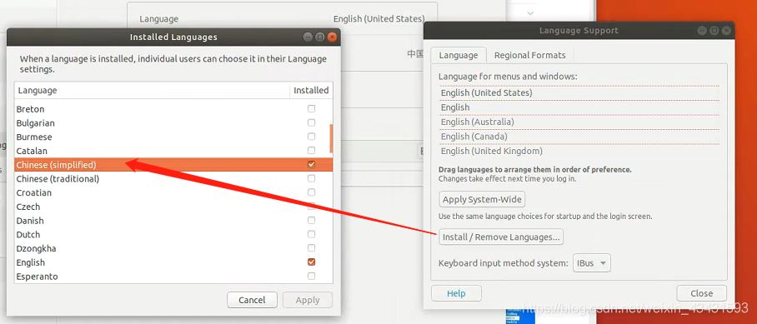757x324 pixels.
Task: Click Install / Remove Languages button
Action: [501, 237]
